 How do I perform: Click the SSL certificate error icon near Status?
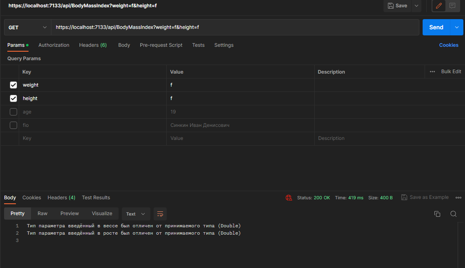coord(289,198)
